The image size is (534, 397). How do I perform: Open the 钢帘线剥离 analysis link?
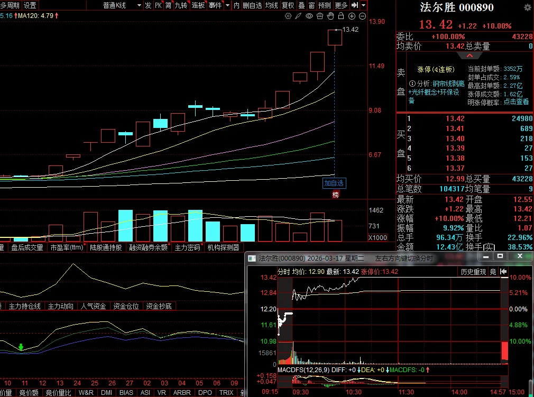click(x=448, y=84)
